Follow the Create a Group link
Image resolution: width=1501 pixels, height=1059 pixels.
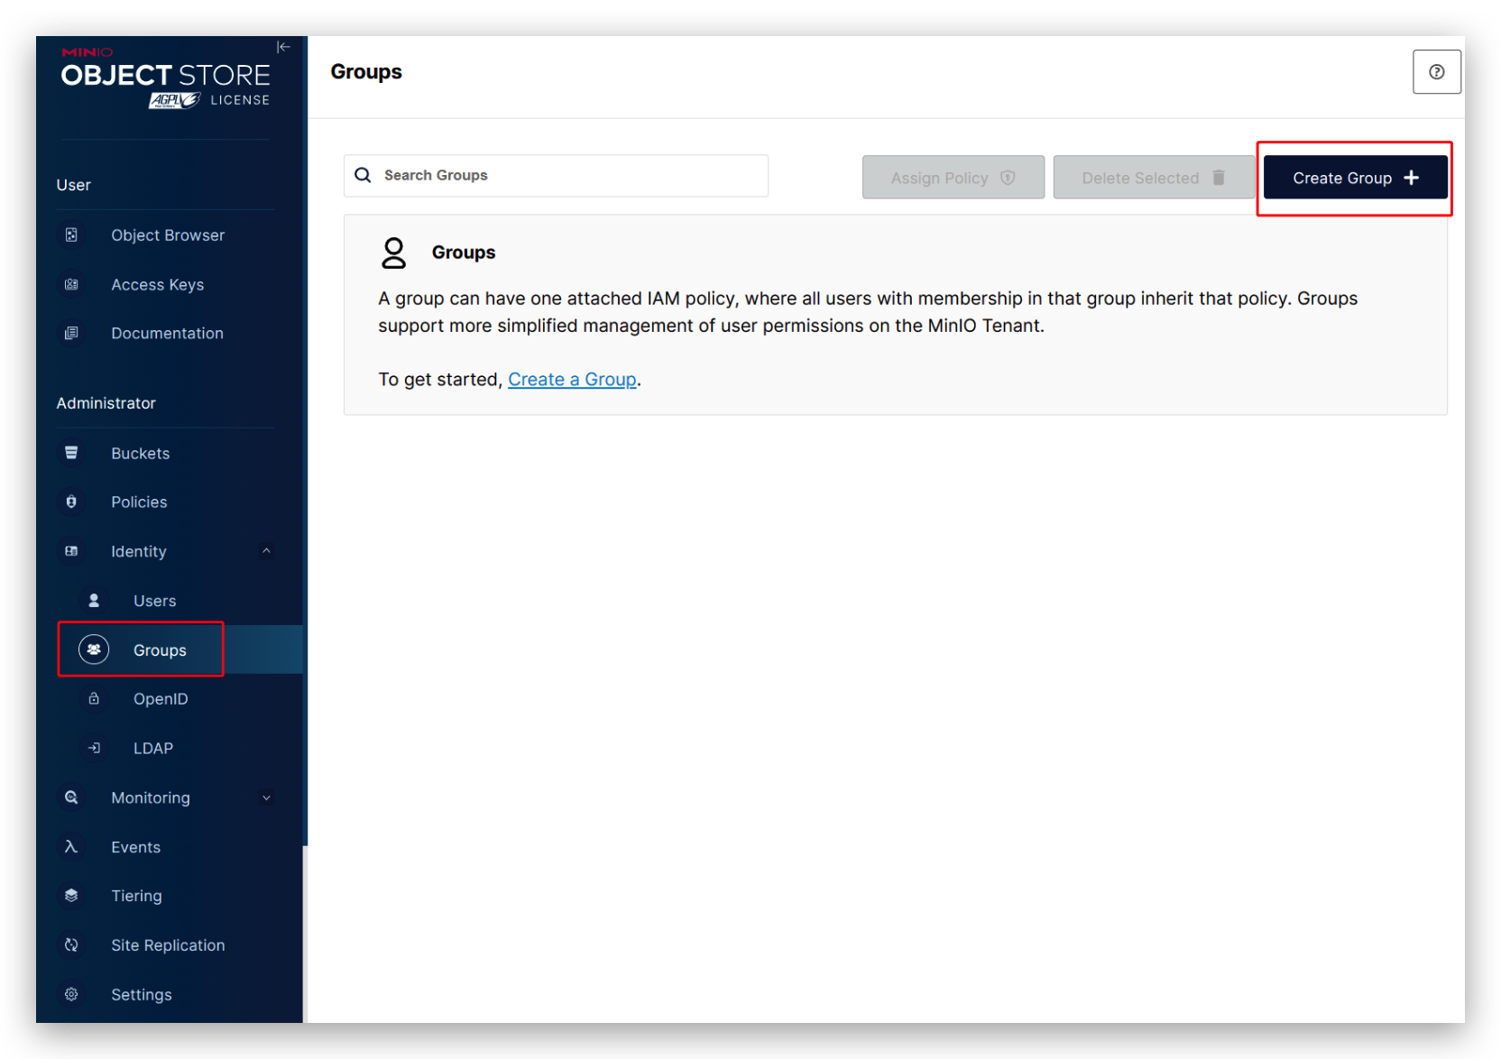tap(572, 380)
